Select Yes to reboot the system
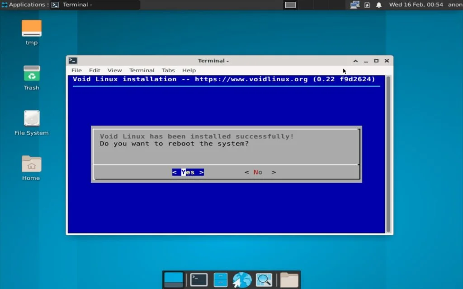Viewport: 463px width, 289px height. coord(188,172)
